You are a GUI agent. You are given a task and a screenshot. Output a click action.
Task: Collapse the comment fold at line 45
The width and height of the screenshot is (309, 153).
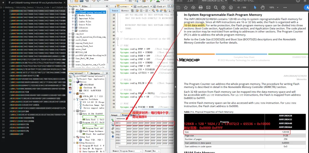(x=118, y=38)
